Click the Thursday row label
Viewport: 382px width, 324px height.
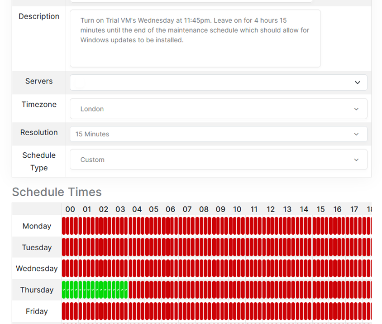click(37, 290)
